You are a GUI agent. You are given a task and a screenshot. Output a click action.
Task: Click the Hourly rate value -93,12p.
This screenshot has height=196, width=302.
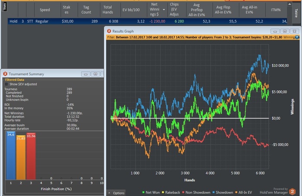point(72,120)
